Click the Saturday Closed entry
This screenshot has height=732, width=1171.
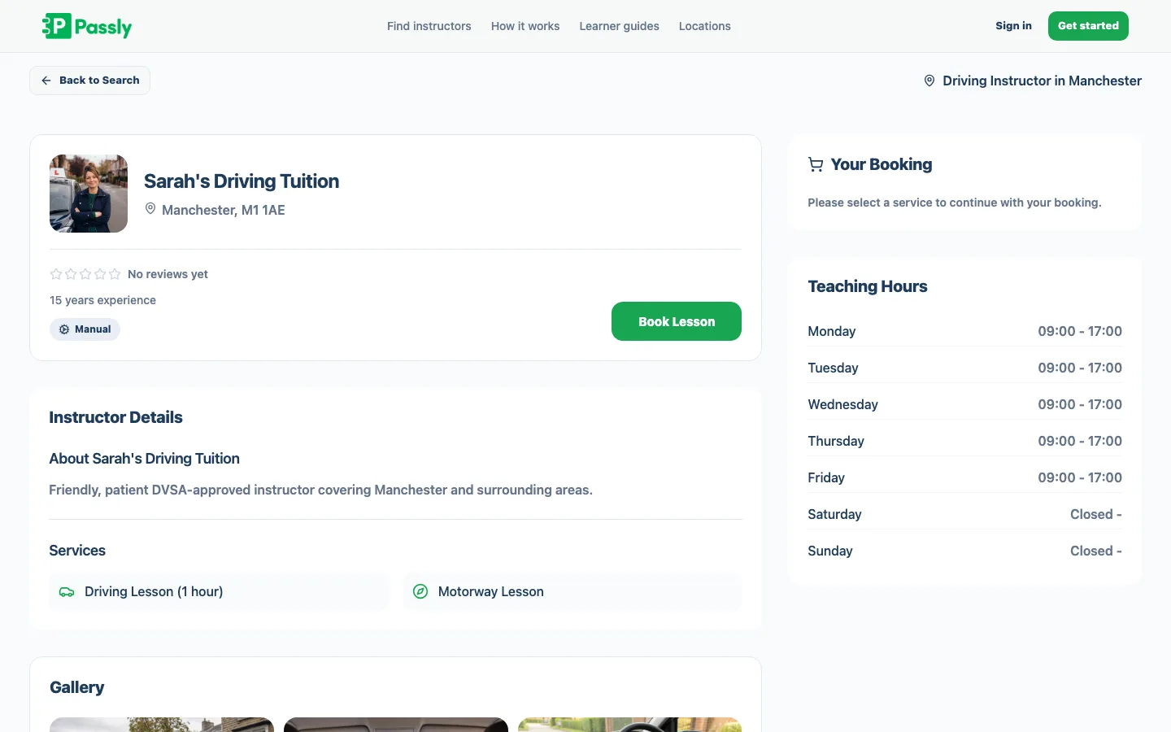click(x=1096, y=514)
